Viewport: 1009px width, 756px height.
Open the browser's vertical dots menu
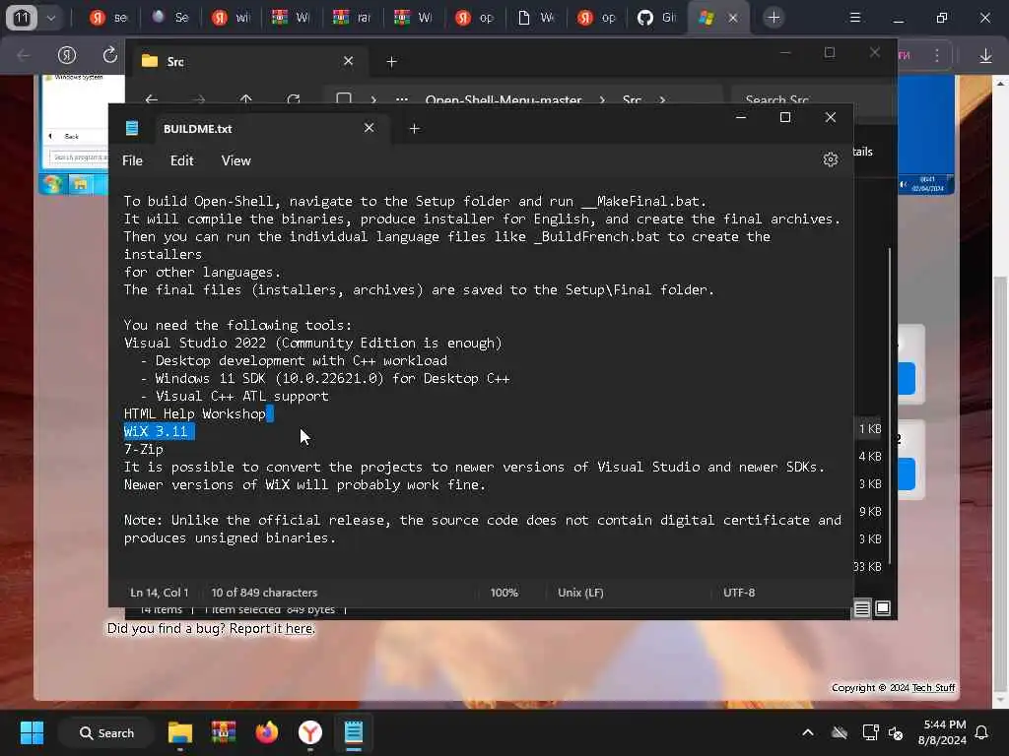tap(937, 55)
